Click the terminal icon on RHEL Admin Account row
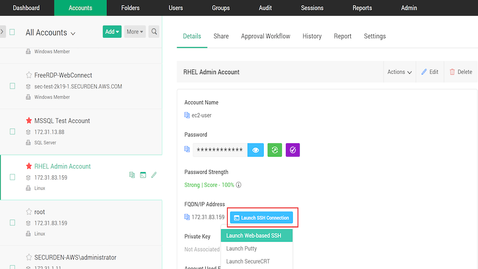 (x=143, y=175)
